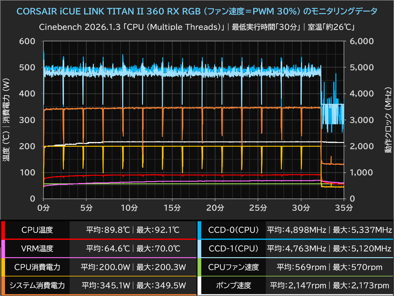Viewport: 394px width, 296px height.
Task: Select the ポンプ速度 legend label
Action: tap(233, 286)
